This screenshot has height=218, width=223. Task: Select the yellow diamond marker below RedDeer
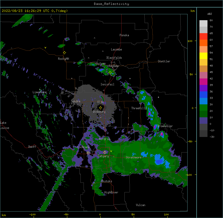coord(110,73)
